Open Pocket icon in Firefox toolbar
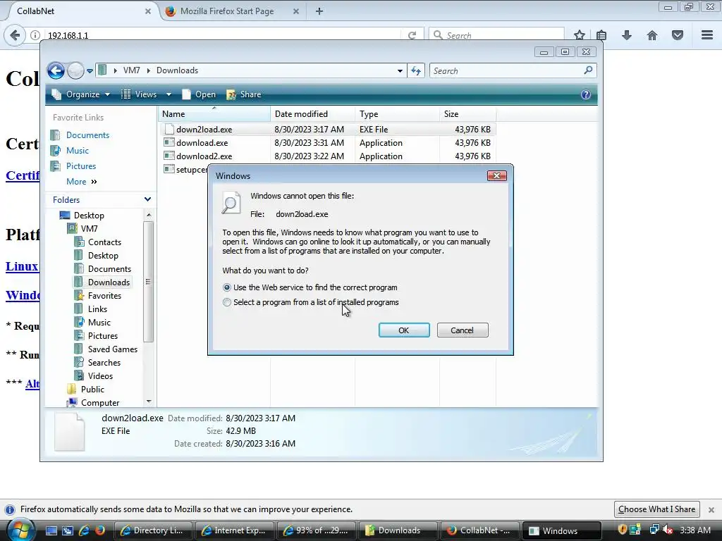722x541 pixels. 678,35
